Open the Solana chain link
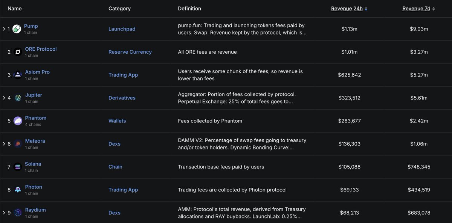 point(33,164)
